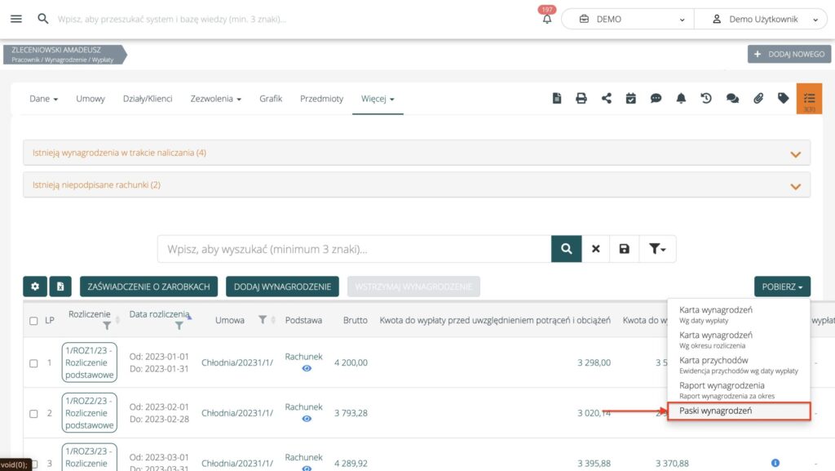The image size is (835, 471).
Task: Click the 'Dodaj wynagrodzenie' button
Action: (x=282, y=287)
